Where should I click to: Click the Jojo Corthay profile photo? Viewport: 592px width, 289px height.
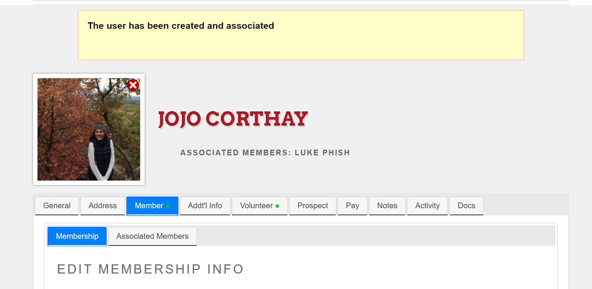tap(89, 129)
